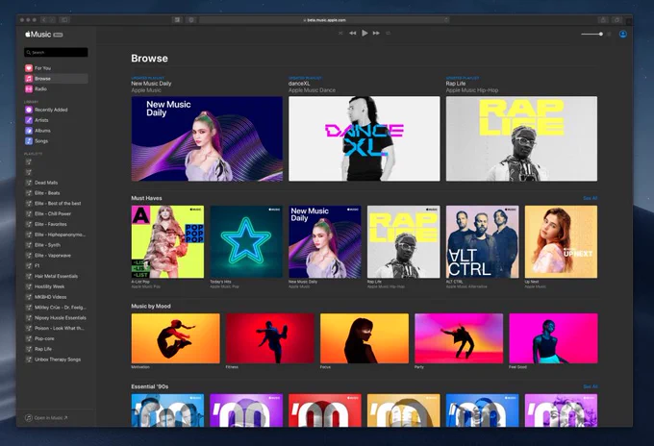
Task: Open the large Rap Life featured banner
Action: click(521, 138)
